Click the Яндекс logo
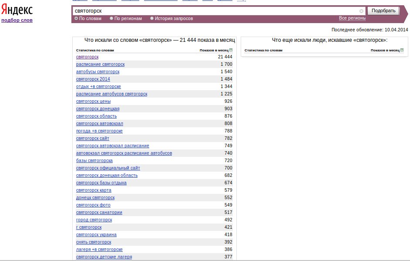 pyautogui.click(x=17, y=10)
